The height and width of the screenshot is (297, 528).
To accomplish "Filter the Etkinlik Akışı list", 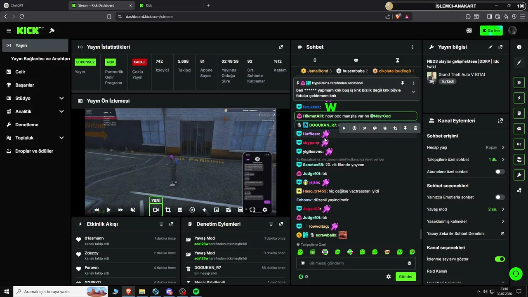I will [x=161, y=224].
